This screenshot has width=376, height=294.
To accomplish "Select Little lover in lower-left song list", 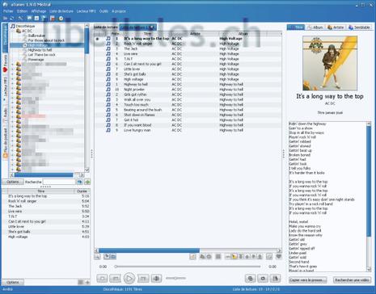I will (x=46, y=227).
